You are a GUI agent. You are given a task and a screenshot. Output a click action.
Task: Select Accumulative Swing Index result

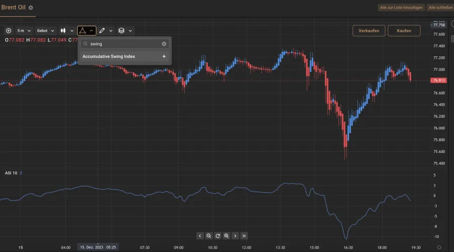coord(125,56)
